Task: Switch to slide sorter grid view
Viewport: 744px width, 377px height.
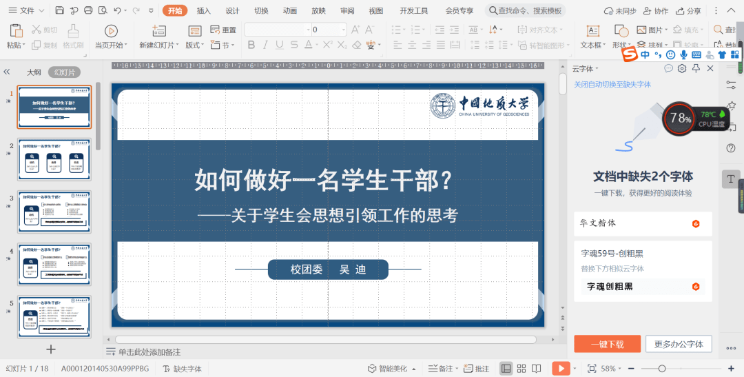Action: click(521, 369)
